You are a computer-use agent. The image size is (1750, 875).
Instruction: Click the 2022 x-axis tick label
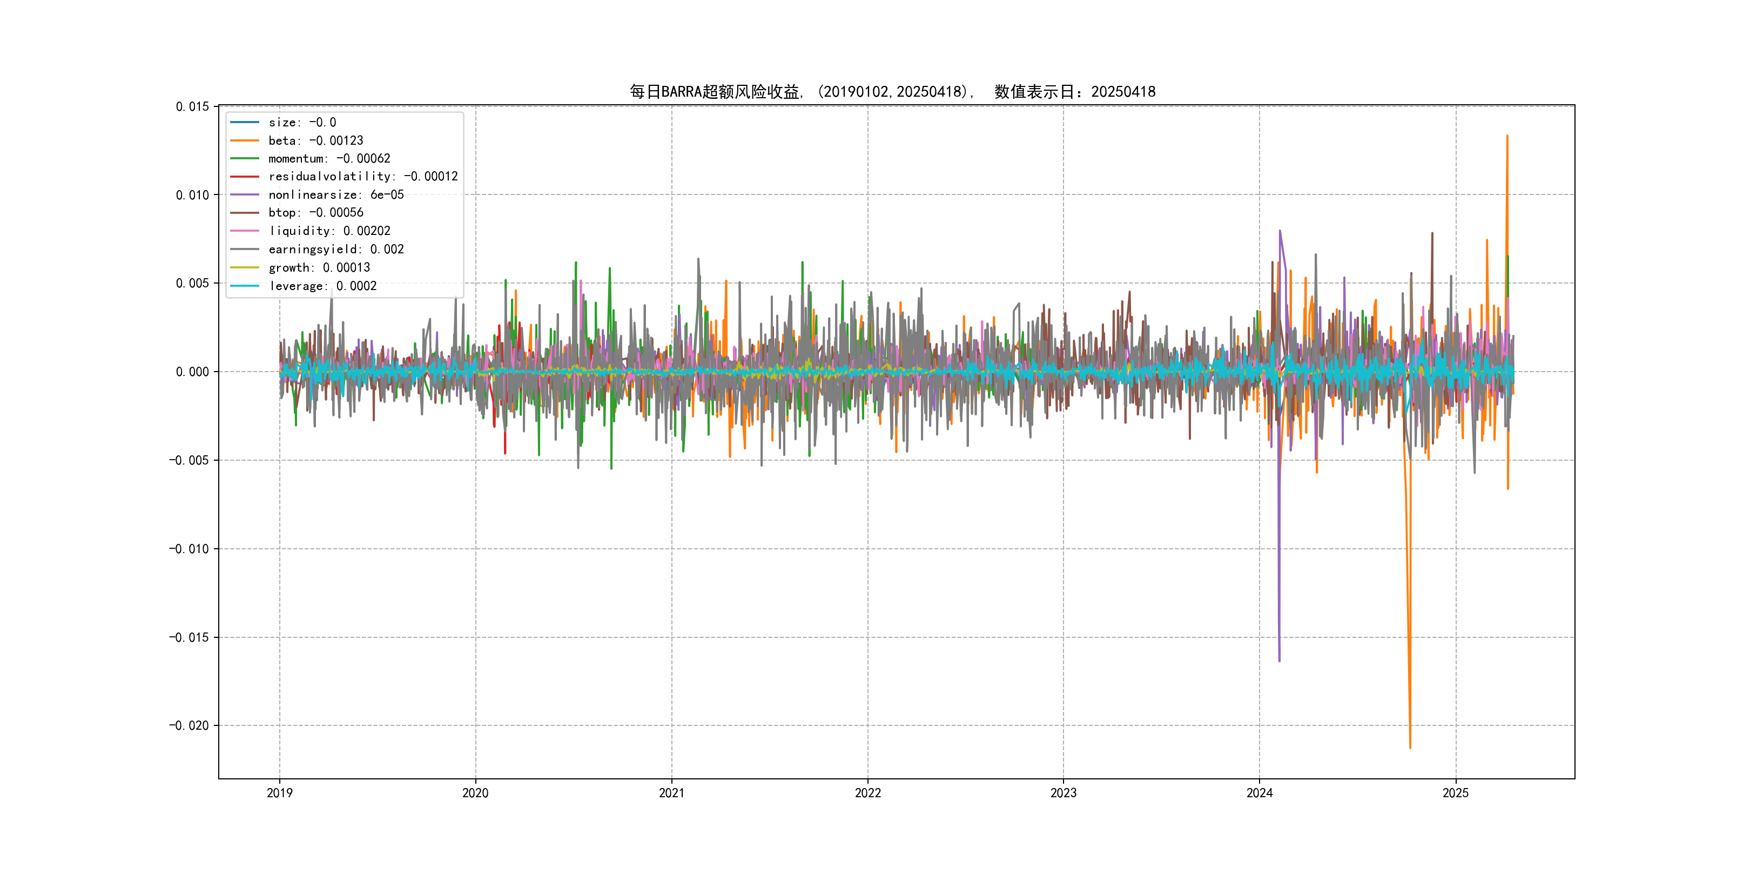tap(867, 793)
